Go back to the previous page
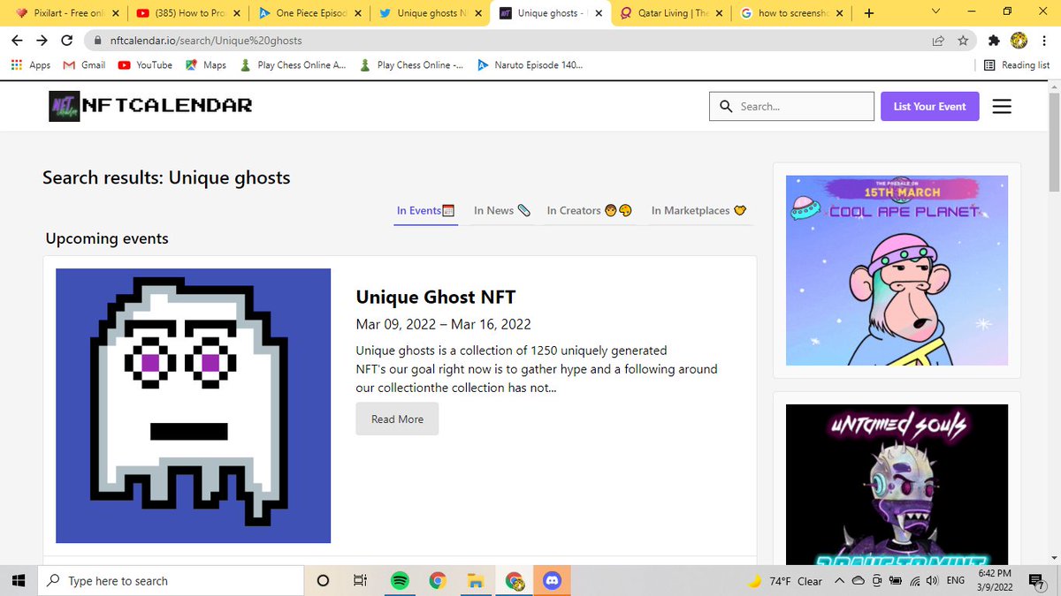 pos(18,41)
